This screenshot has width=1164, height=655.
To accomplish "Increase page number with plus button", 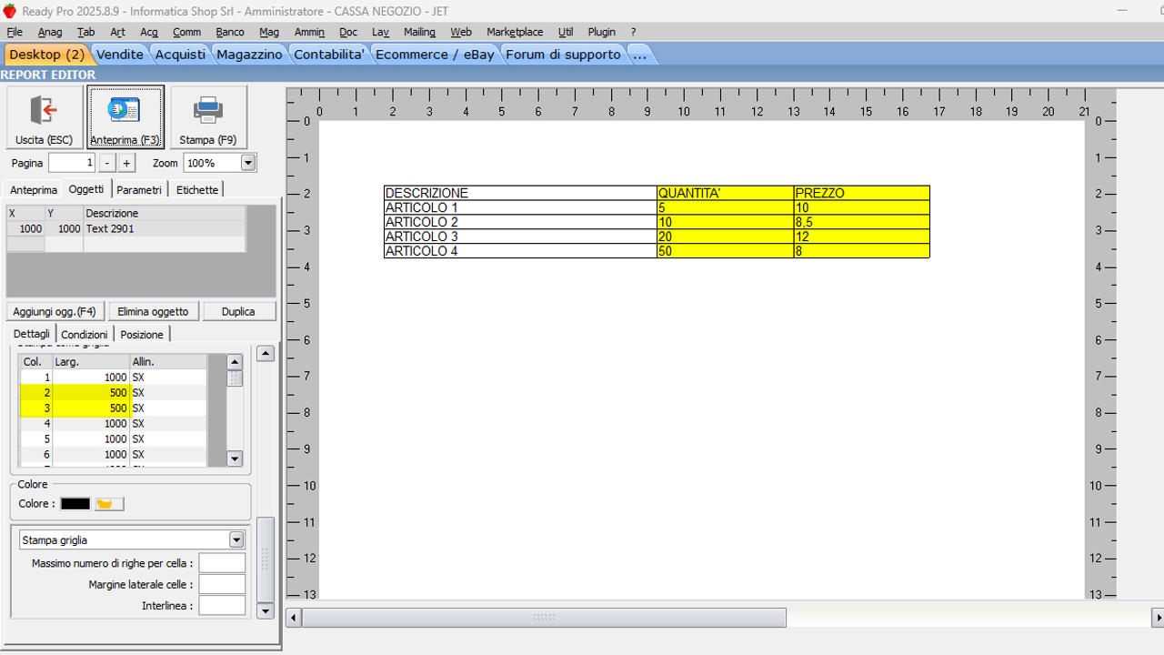I will 126,163.
